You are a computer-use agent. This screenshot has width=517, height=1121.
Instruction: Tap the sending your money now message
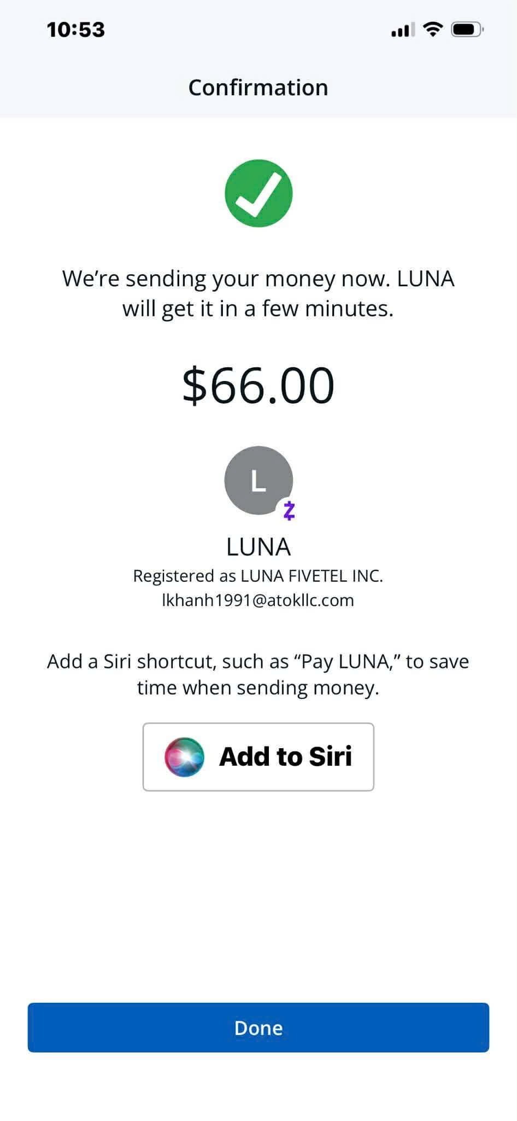(x=258, y=293)
